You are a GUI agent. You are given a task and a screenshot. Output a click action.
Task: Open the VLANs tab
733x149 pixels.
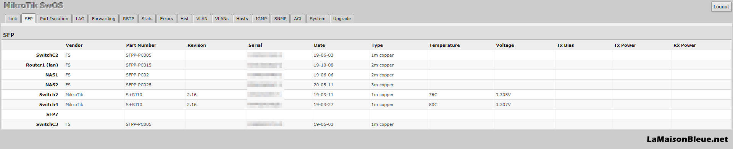(222, 19)
